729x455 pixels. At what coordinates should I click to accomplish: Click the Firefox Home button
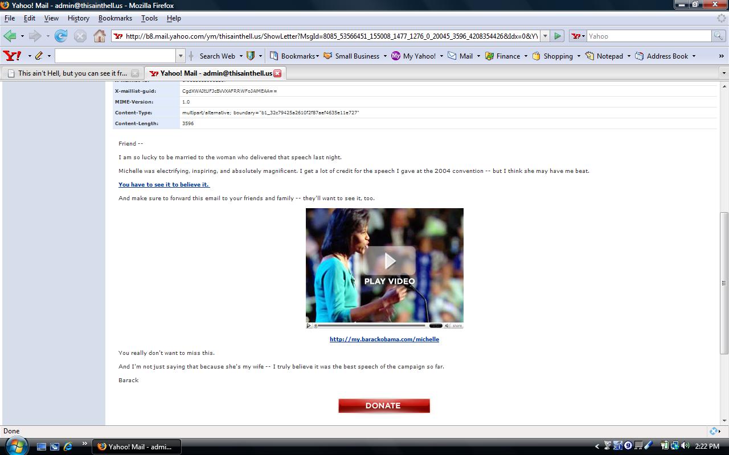click(100, 36)
